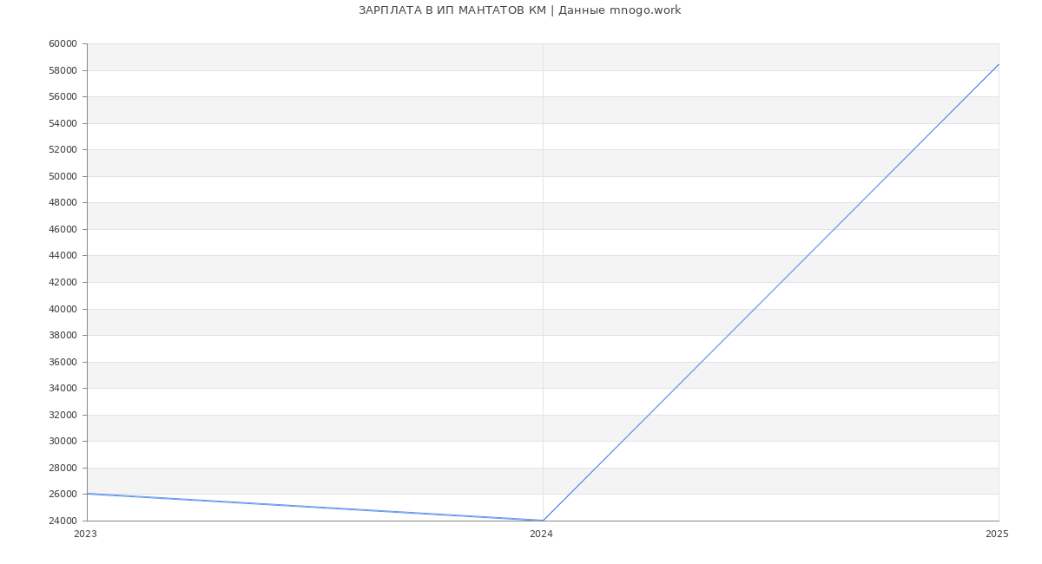Click the 34000 y-axis label
Image resolution: width=1042 pixels, height=564 pixels.
(x=63, y=388)
